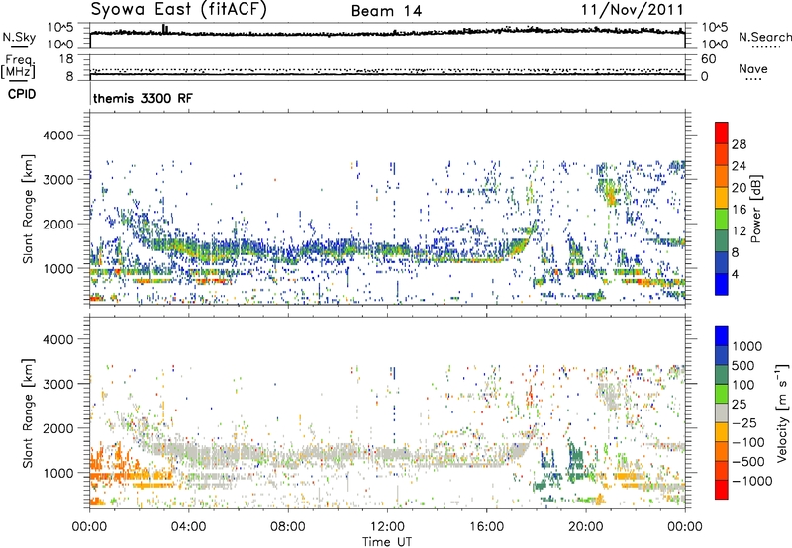The height and width of the screenshot is (548, 792).
Task: Select the "themis 3300 RF" CPID text
Action: (x=143, y=98)
